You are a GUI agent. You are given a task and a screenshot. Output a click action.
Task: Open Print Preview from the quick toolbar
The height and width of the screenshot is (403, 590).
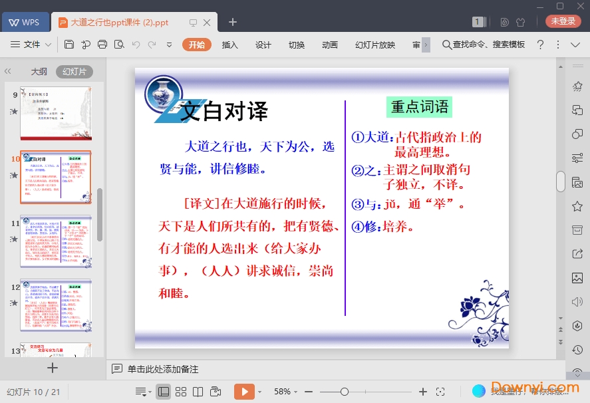119,45
